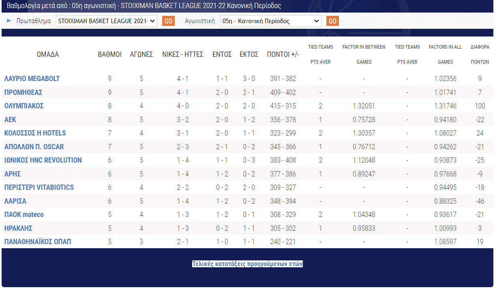Image resolution: width=497 pixels, height=290 pixels.
Task: Select ΟΛΥΜΠΙΑΚΟΣ team link
Action: pos(24,106)
